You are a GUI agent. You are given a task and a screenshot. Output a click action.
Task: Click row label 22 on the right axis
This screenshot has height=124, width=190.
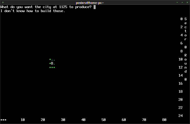click(181, 108)
